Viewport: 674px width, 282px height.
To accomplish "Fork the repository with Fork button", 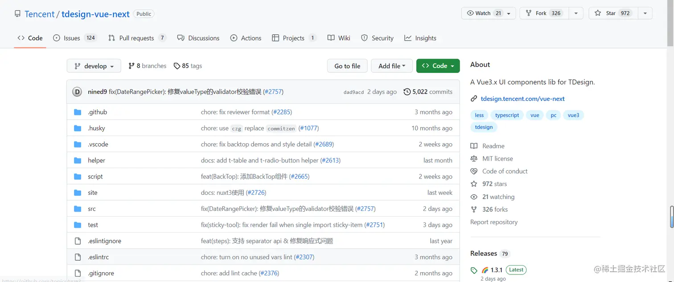I will point(544,13).
